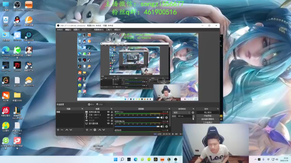
Task: Launch the Garena desktop shortcut
Action: tap(17, 67)
